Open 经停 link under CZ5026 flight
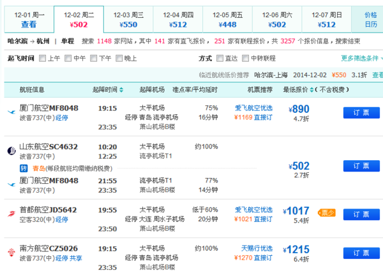 (x=62, y=258)
